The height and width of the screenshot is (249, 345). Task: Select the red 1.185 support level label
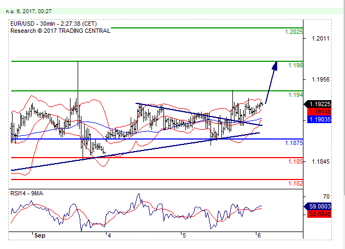coord(295,161)
